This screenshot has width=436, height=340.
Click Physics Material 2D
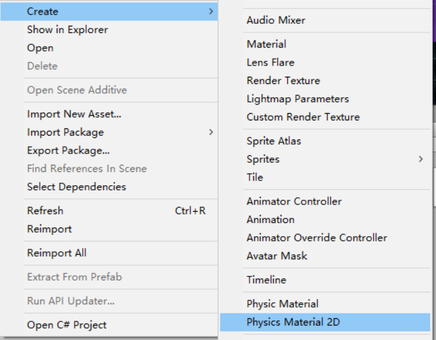(x=294, y=323)
